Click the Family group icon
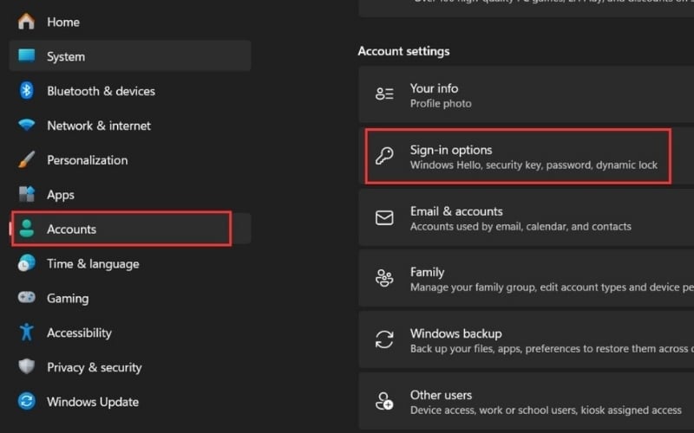 click(x=384, y=278)
